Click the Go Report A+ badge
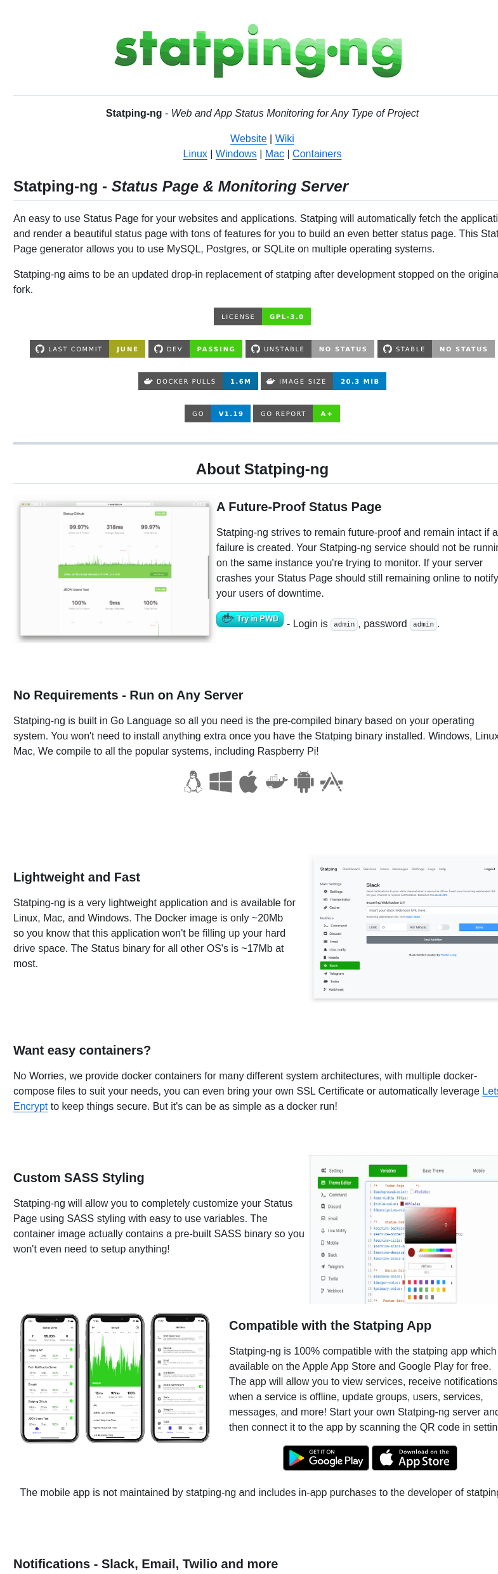498x1574 pixels. click(296, 413)
